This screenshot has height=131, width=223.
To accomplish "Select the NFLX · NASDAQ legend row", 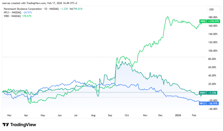I will pyautogui.click(x=18, y=12).
